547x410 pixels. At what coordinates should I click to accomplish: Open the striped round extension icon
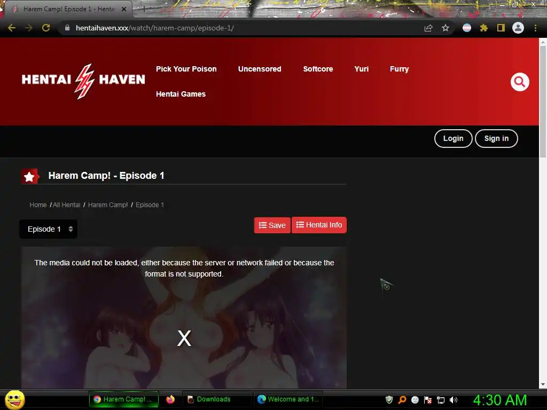click(467, 28)
